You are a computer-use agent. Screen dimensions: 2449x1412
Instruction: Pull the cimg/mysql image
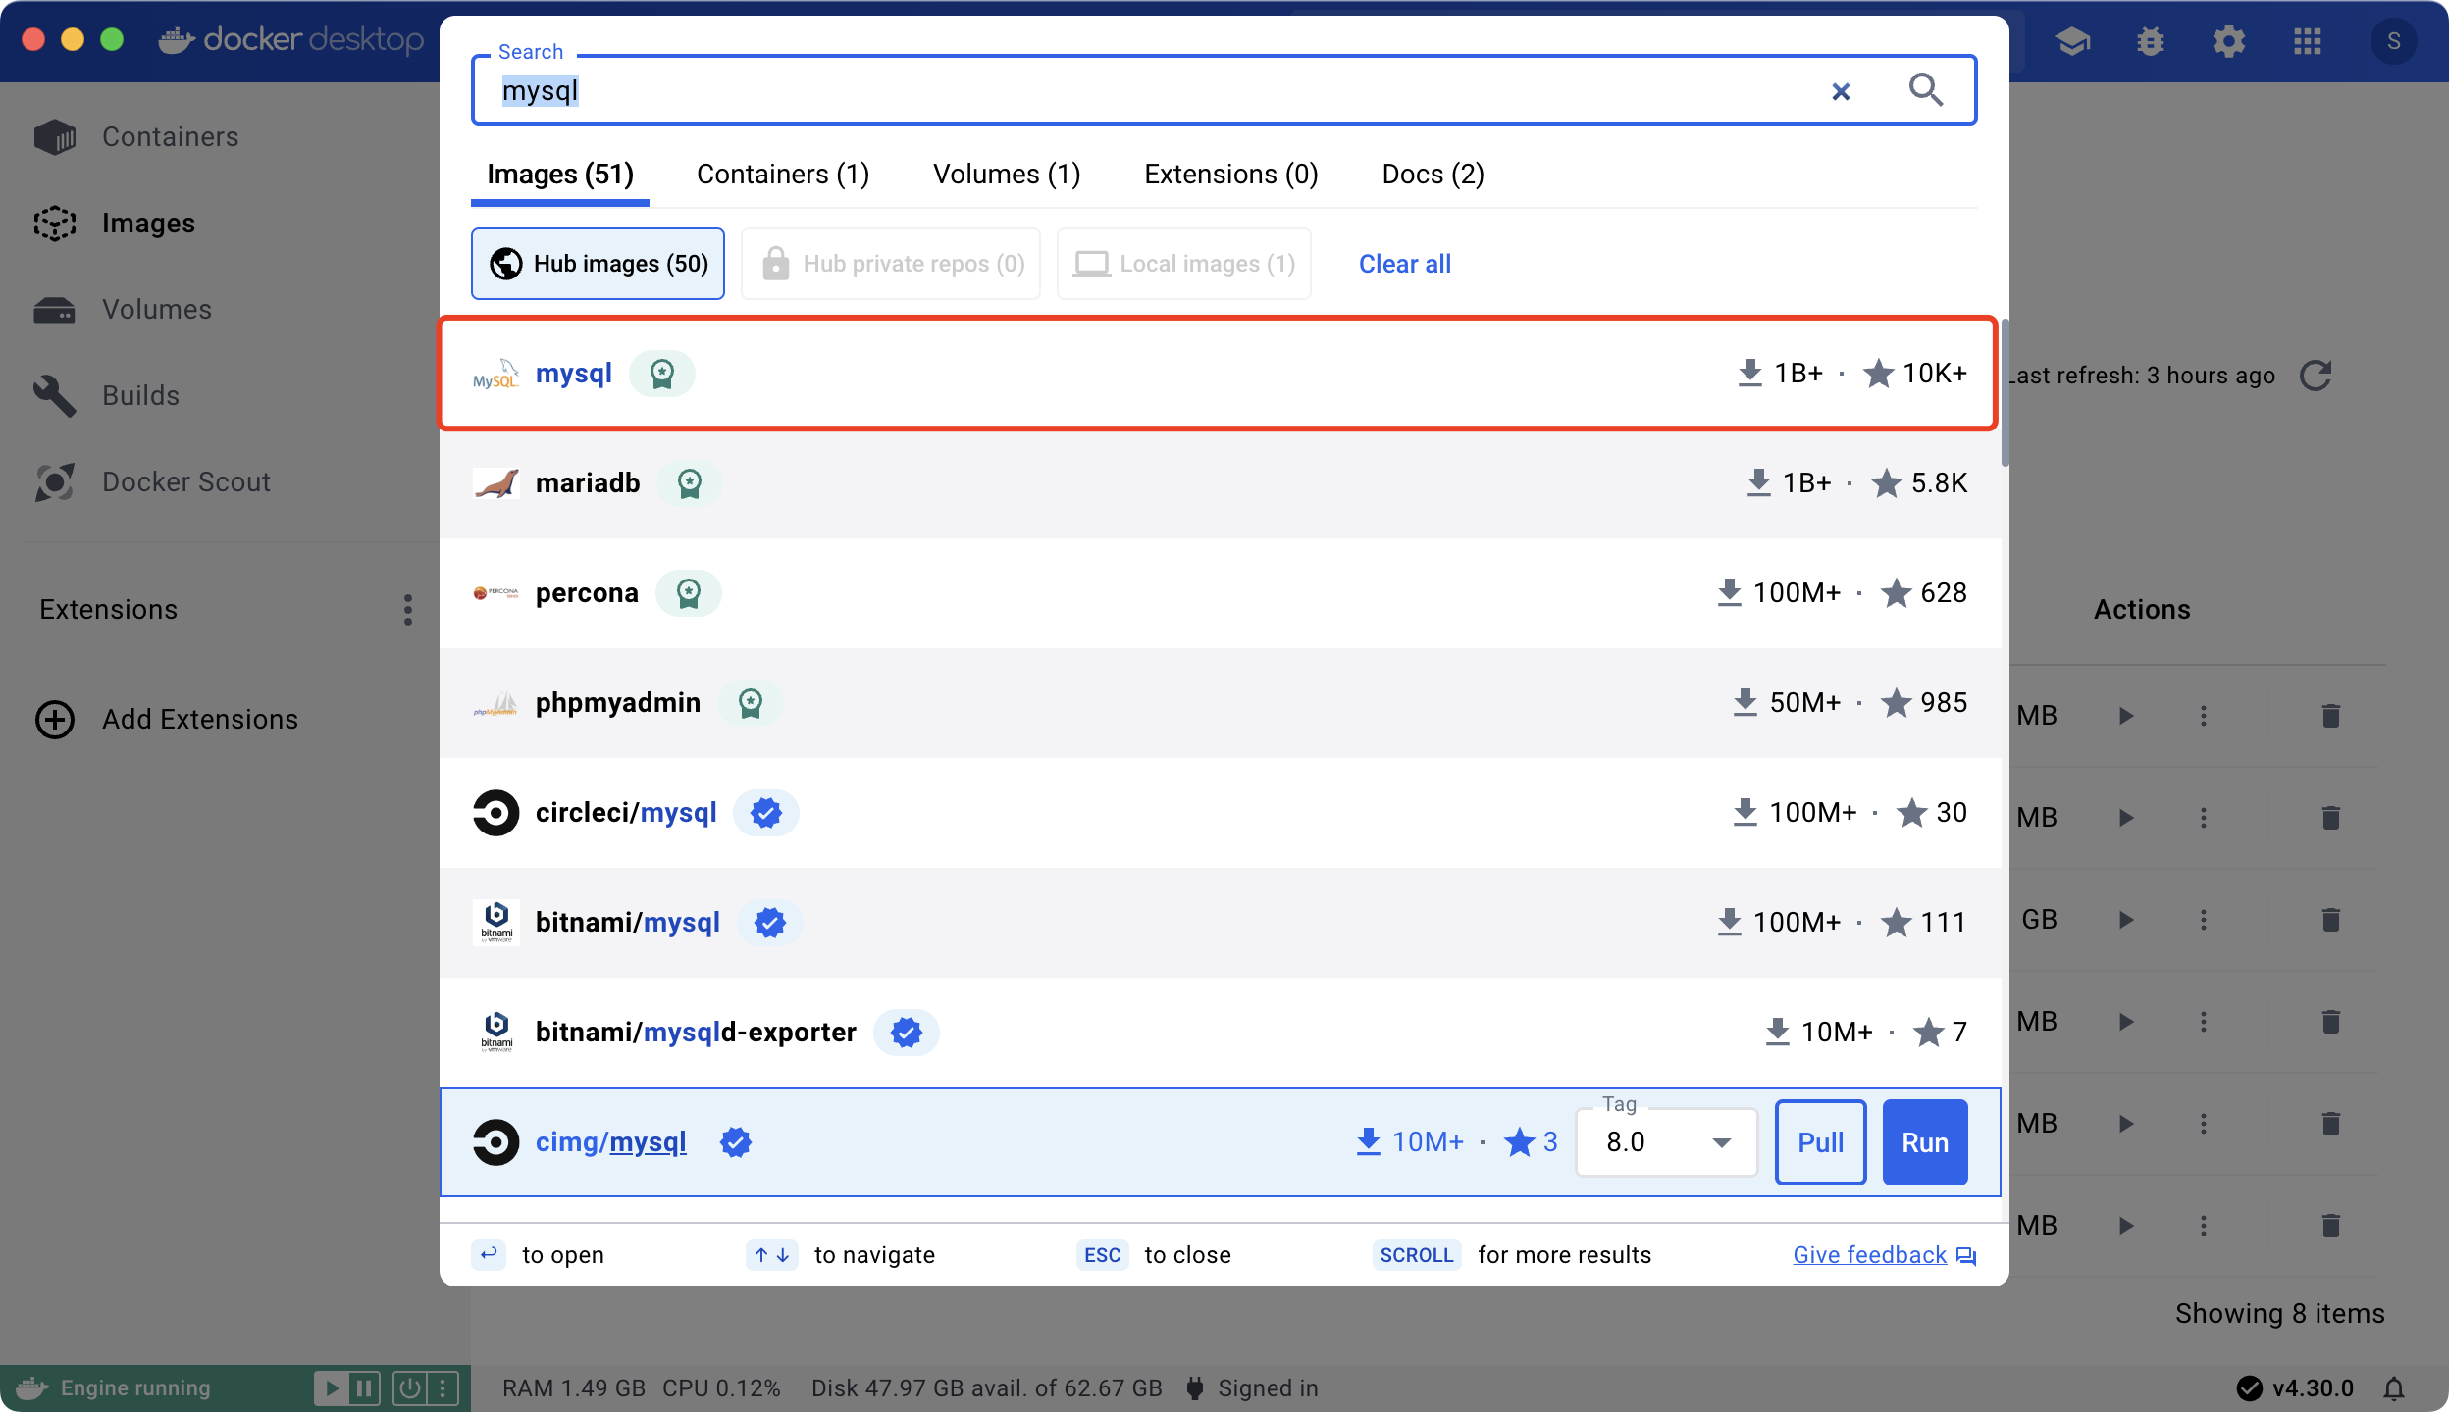pos(1820,1142)
